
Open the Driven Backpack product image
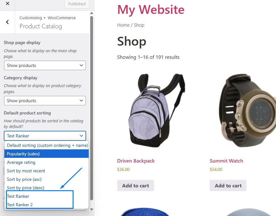click(157, 111)
